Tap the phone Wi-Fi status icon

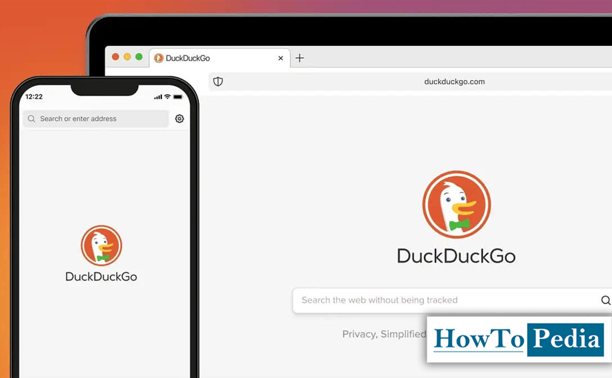pyautogui.click(x=167, y=96)
